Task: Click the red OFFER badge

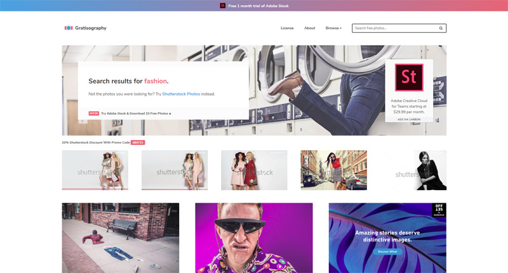Action: pos(93,113)
